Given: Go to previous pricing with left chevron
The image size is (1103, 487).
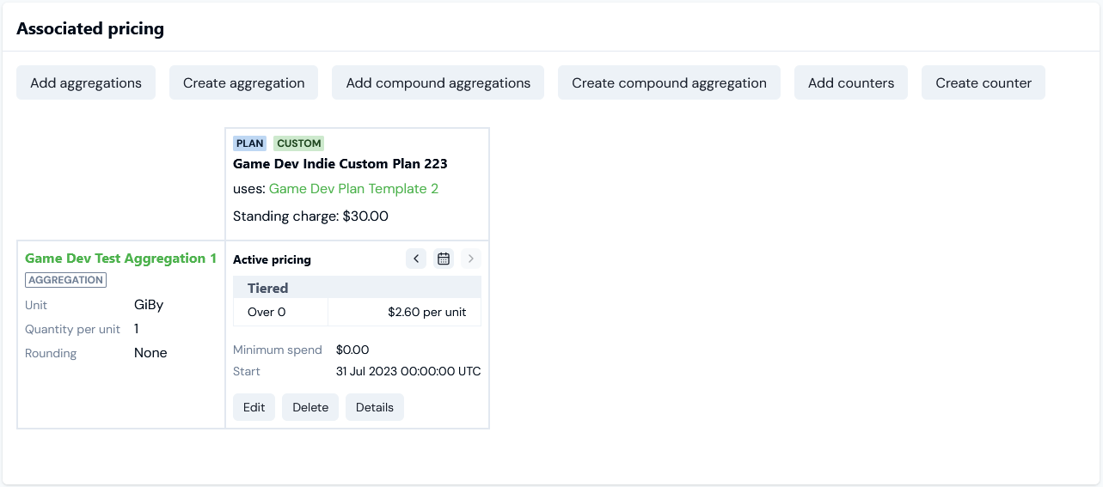Looking at the screenshot, I should point(416,259).
